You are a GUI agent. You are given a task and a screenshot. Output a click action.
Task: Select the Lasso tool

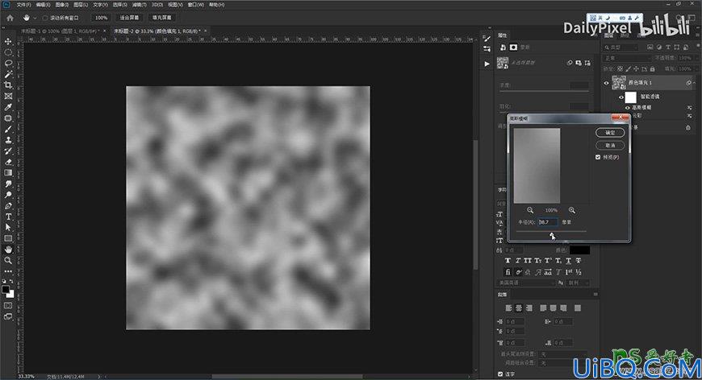tap(8, 64)
